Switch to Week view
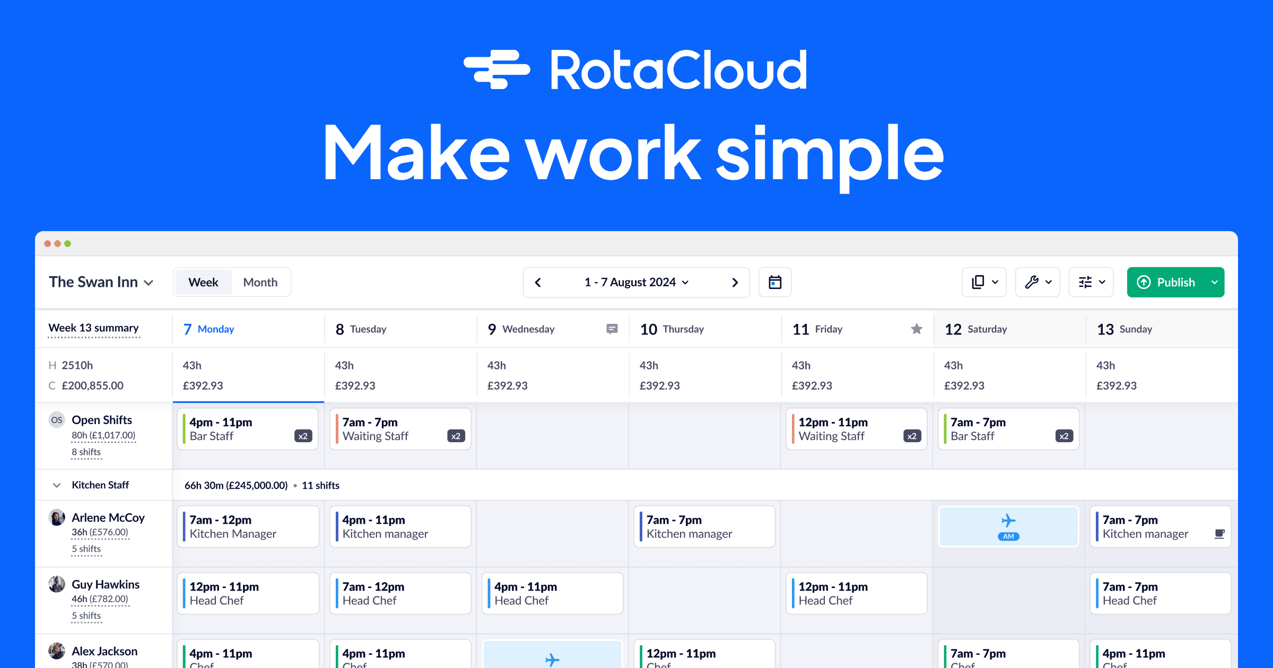 click(x=203, y=282)
